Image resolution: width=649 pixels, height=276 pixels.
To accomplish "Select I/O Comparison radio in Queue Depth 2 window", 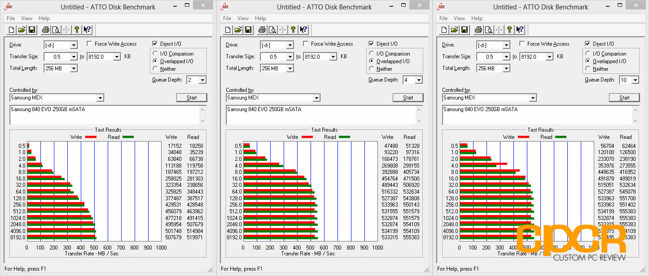I will pyautogui.click(x=155, y=54).
